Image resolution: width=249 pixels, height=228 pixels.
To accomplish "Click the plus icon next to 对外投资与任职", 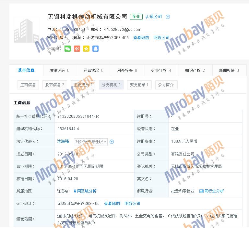I will pos(112,141).
